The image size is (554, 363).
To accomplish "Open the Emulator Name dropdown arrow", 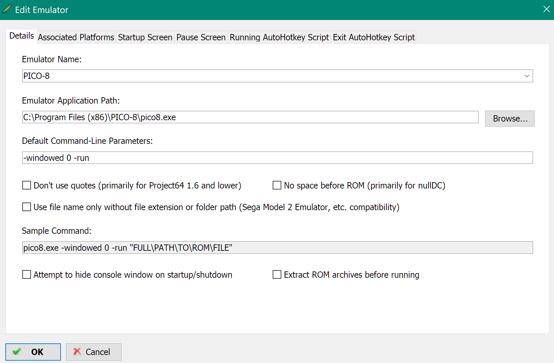I will pos(527,76).
